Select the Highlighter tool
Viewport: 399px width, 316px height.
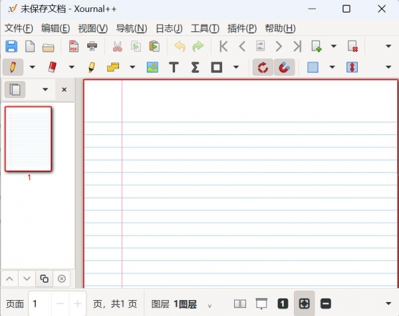click(92, 67)
